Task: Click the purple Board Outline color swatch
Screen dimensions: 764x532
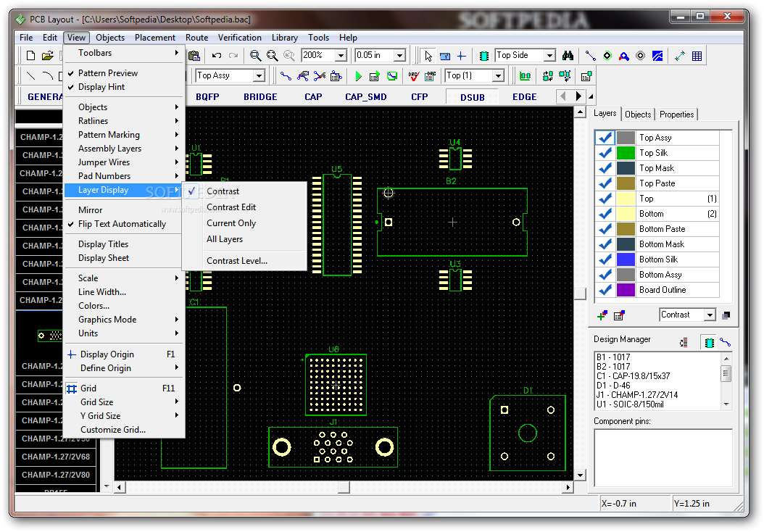Action: coord(626,290)
